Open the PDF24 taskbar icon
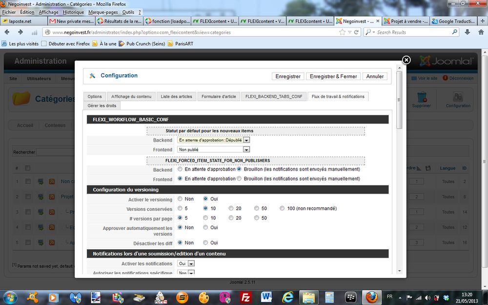 click(x=161, y=298)
